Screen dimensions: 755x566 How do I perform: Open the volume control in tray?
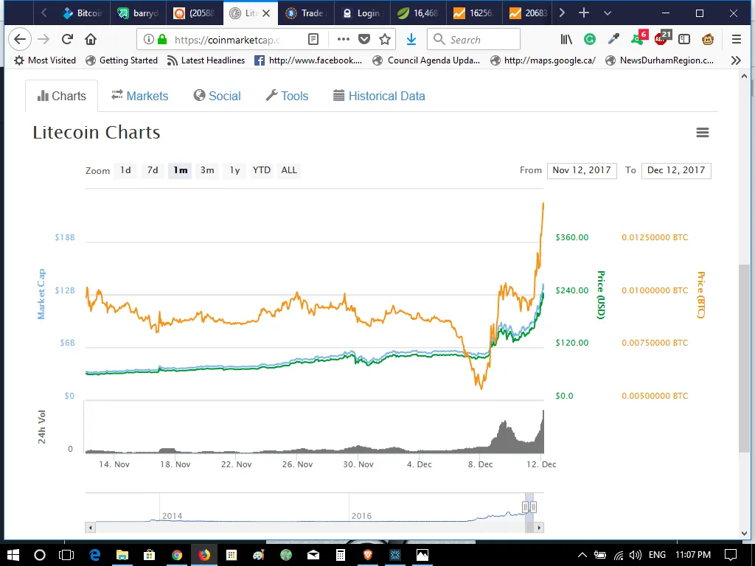pyautogui.click(x=636, y=555)
